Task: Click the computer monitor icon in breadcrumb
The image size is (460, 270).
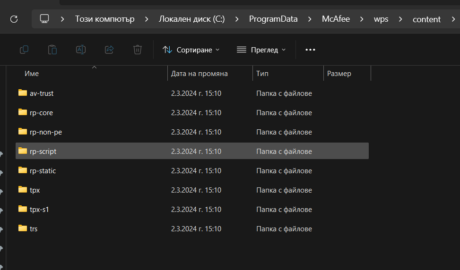Action: coord(44,19)
